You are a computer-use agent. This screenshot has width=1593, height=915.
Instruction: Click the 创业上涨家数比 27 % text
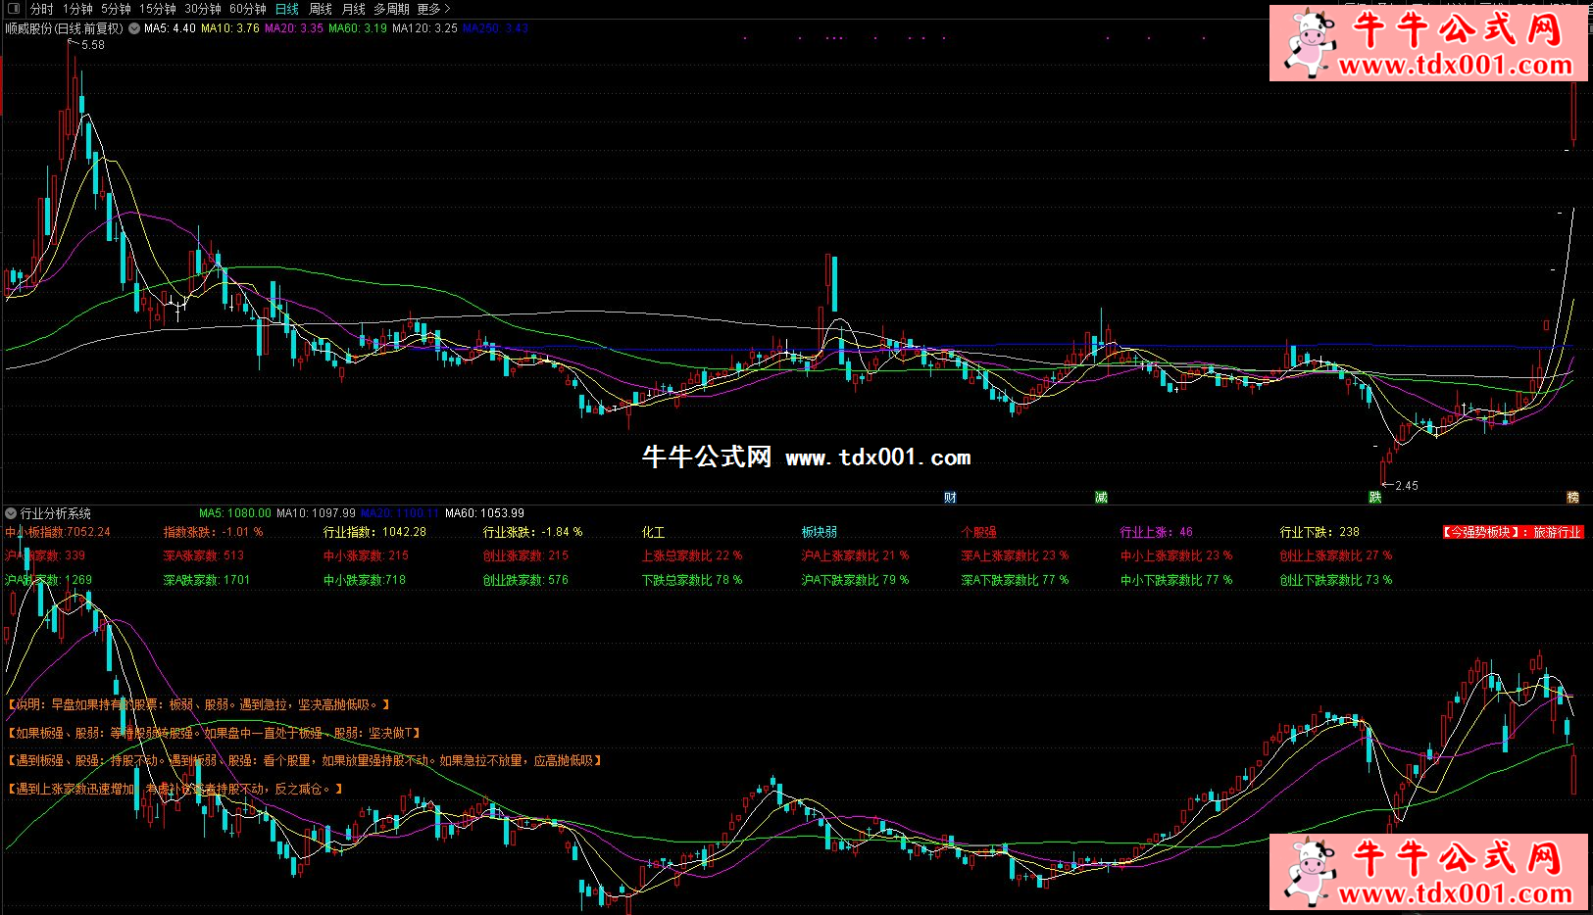tap(1335, 555)
